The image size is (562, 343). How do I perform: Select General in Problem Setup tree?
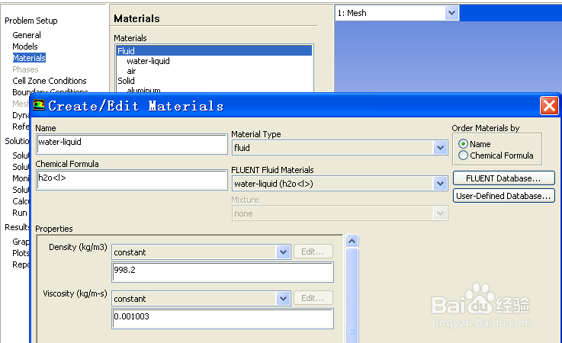click(27, 35)
